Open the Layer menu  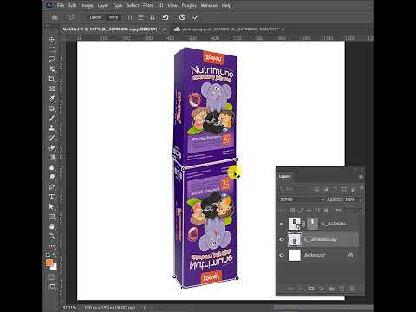click(x=103, y=5)
